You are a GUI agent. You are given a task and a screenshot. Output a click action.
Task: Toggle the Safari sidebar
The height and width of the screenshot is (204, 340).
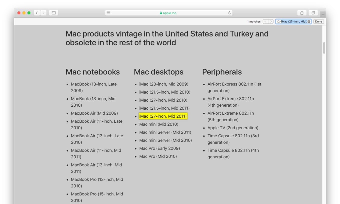[x=53, y=13]
